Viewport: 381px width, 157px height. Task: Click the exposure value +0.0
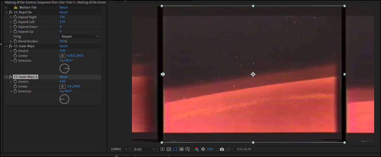[x=210, y=149]
